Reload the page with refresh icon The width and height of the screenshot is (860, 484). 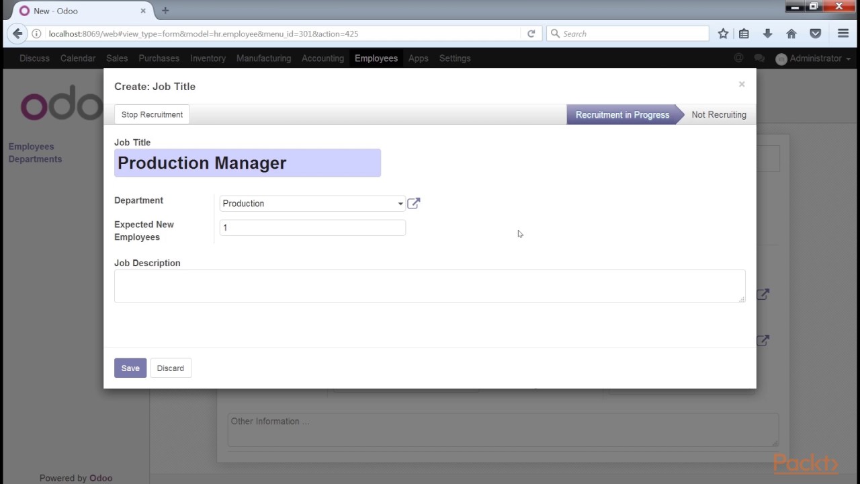pos(531,34)
